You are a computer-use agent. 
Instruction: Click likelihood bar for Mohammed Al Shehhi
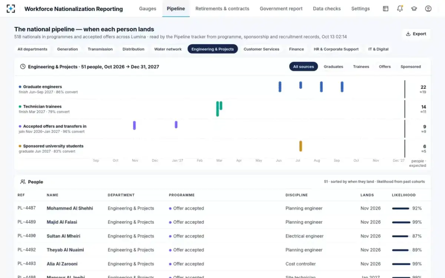(401, 209)
